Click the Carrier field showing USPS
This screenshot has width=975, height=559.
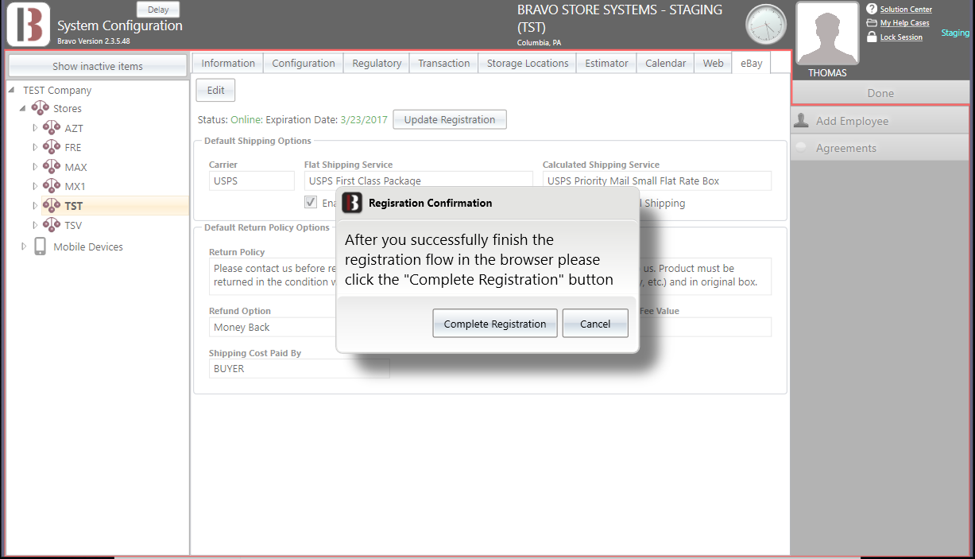pos(252,181)
